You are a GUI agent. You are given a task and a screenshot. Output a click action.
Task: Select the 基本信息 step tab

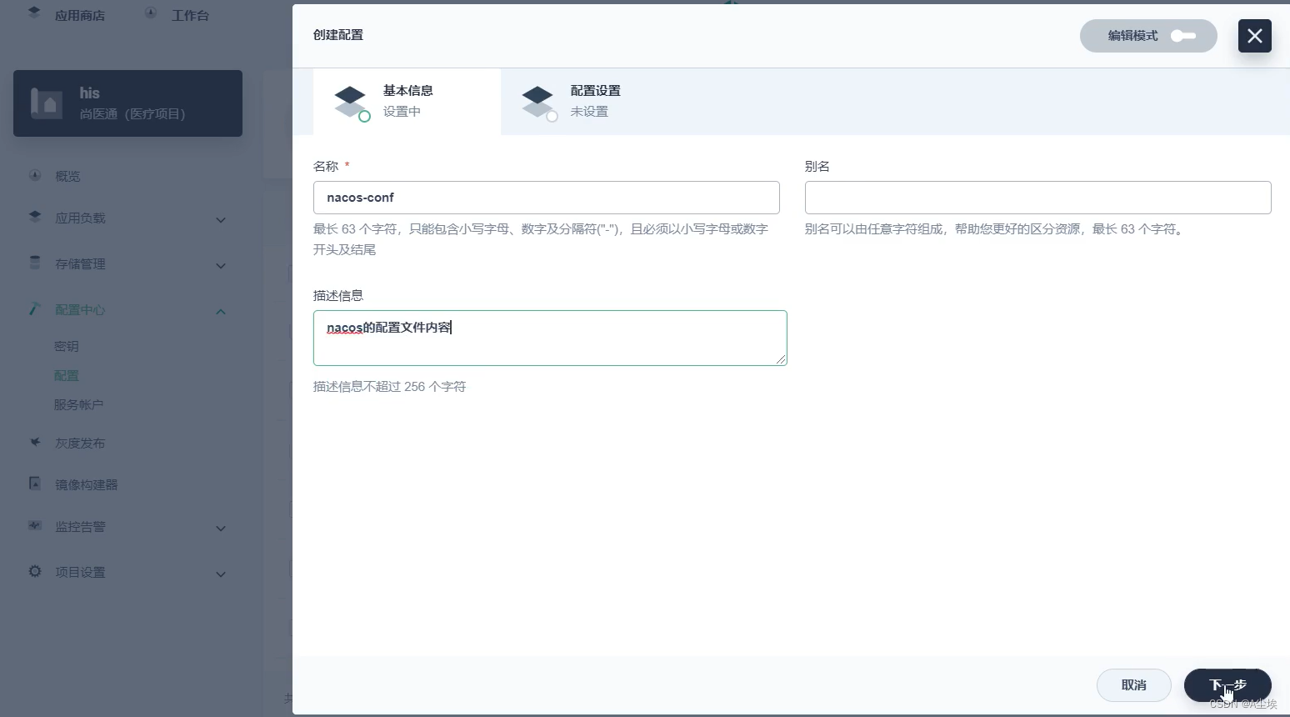coord(407,101)
